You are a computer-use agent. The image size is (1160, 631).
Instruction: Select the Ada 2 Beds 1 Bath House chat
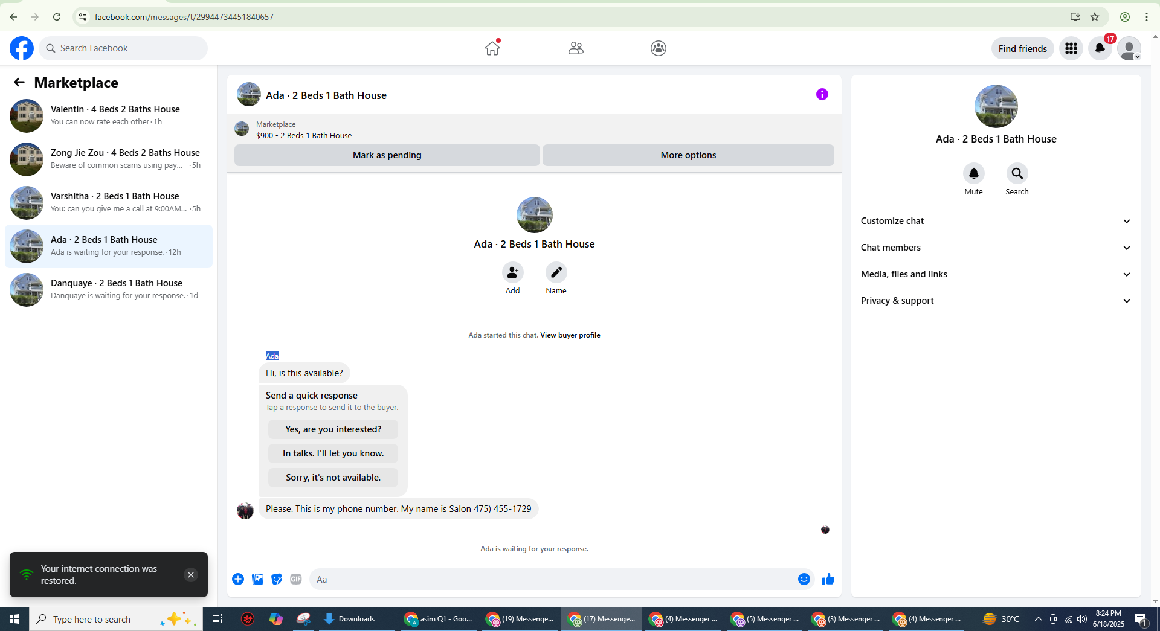tap(109, 246)
